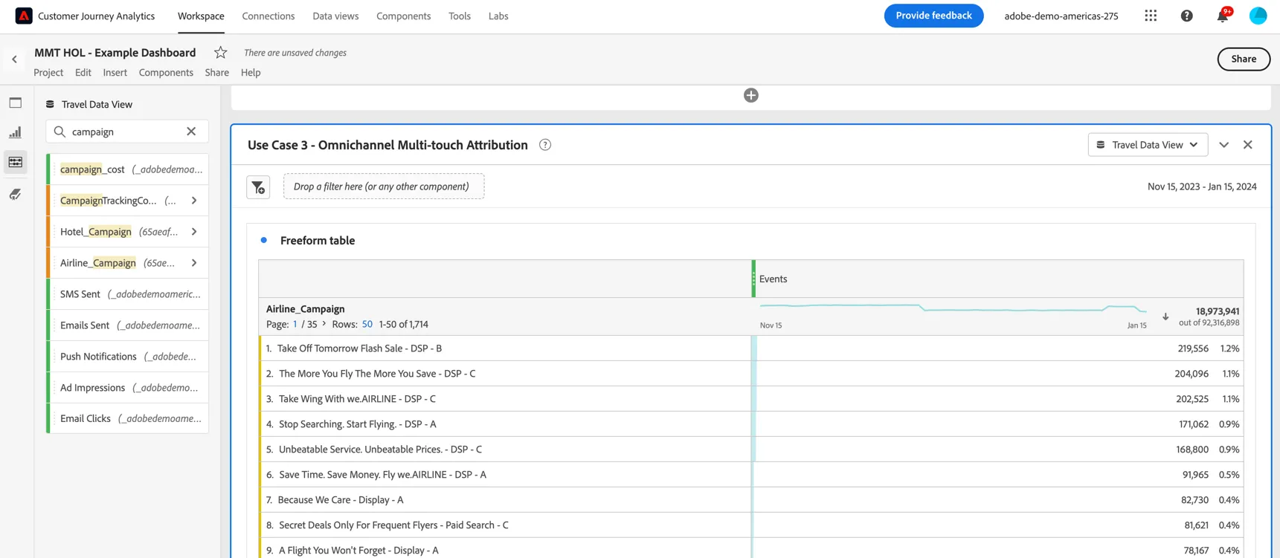Collapse the Use Case 3 panel
Viewport: 1280px width, 558px height.
pos(1224,145)
